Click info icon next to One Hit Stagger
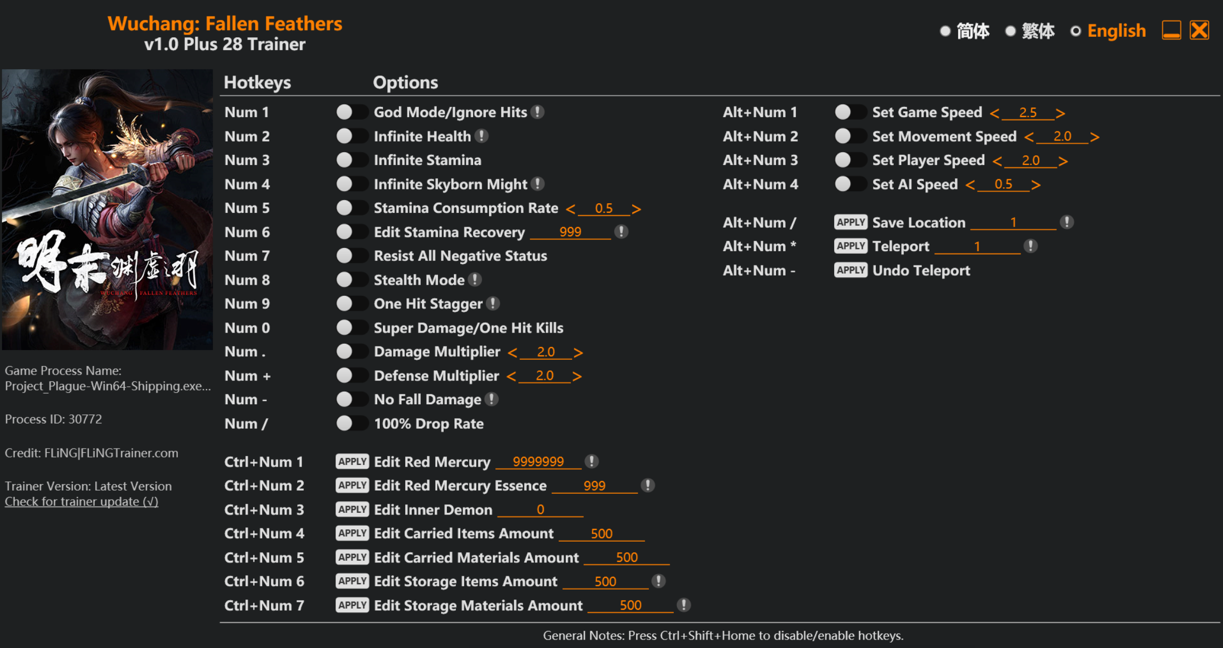Viewport: 1223px width, 648px height. 493,304
